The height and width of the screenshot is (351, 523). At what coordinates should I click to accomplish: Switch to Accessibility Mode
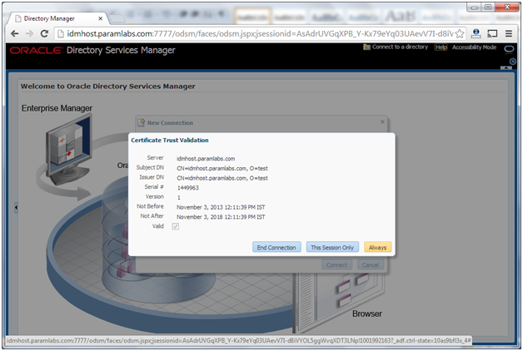point(474,47)
